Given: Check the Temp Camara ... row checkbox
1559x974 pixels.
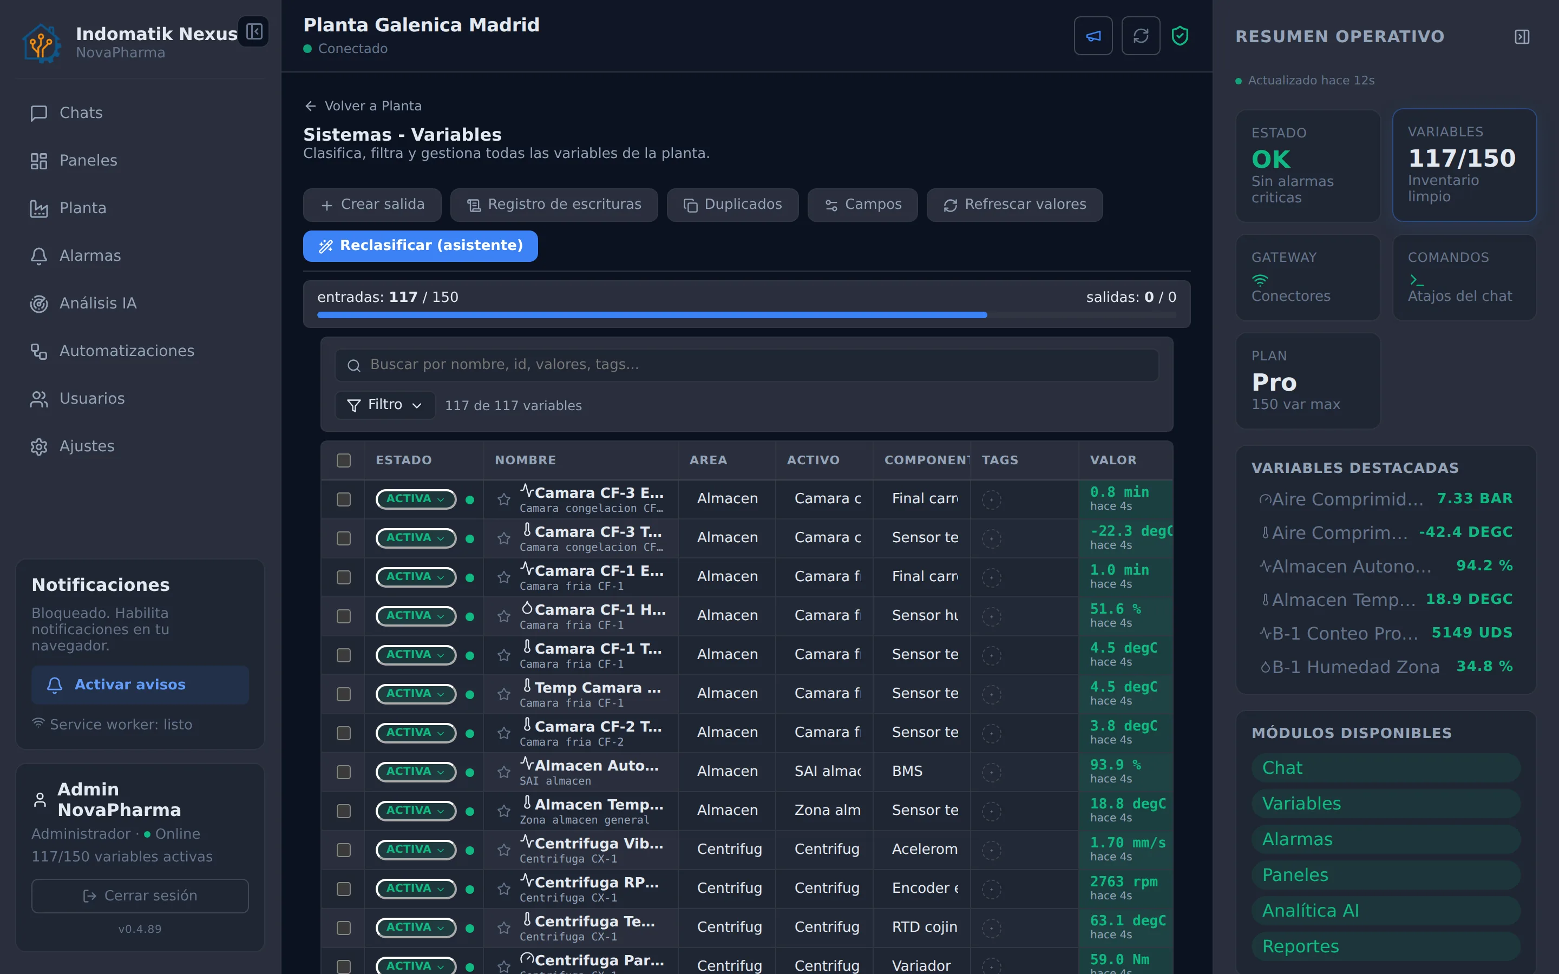Looking at the screenshot, I should (x=343, y=694).
